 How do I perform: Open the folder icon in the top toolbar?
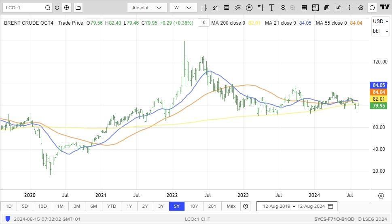click(x=78, y=8)
